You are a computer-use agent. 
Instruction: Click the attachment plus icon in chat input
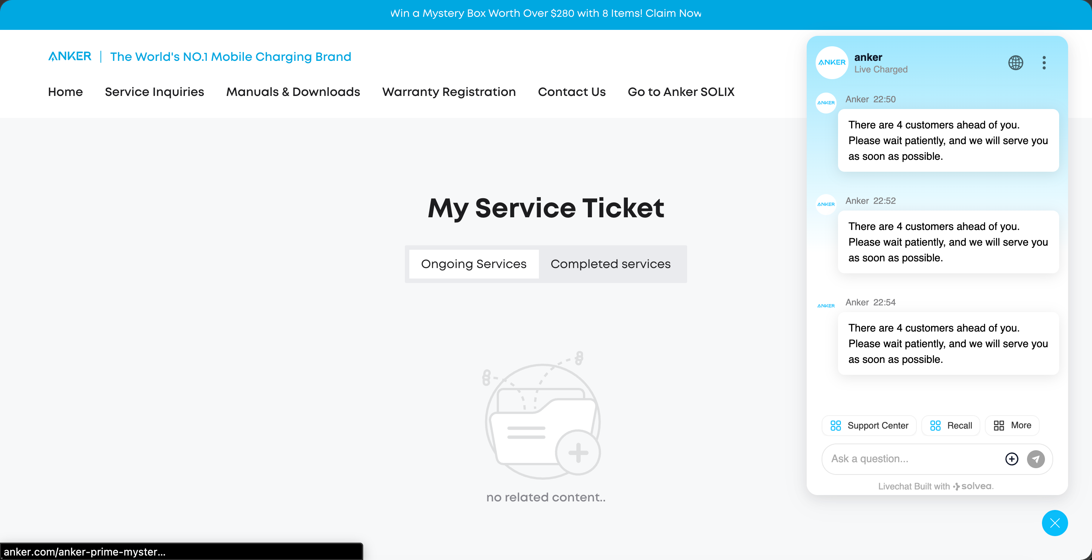pos(1011,459)
